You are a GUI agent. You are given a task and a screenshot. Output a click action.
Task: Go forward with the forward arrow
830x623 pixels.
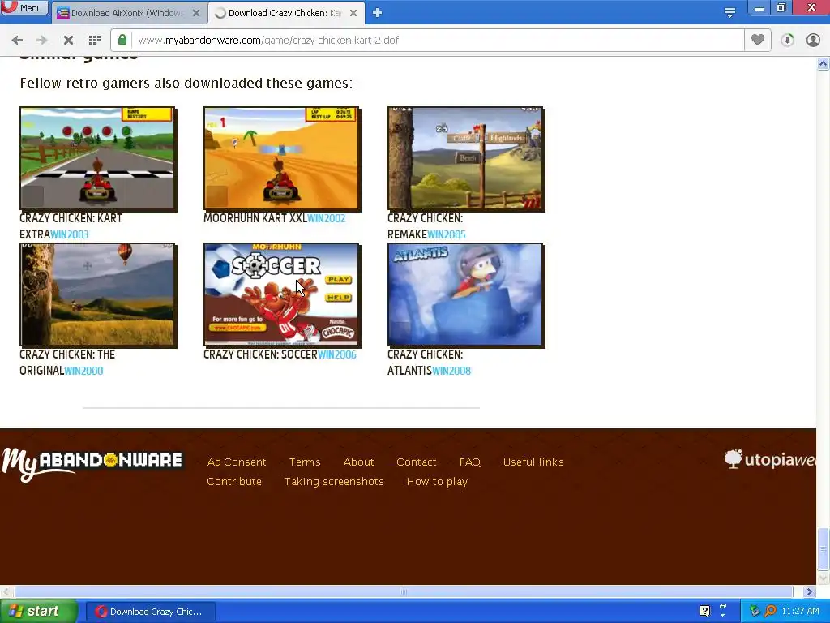pos(42,41)
